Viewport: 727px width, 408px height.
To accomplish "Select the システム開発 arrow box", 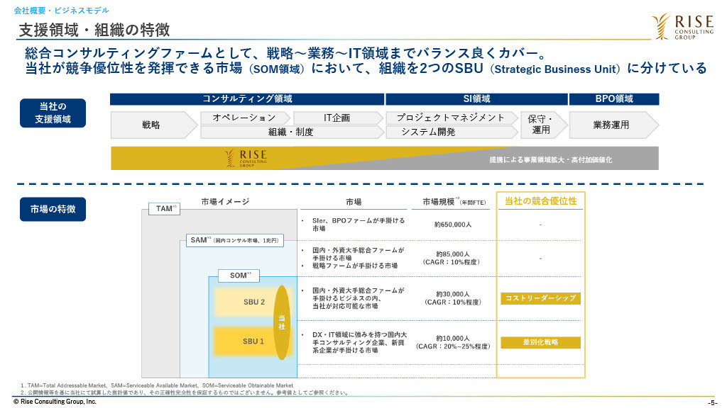I will coord(452,132).
